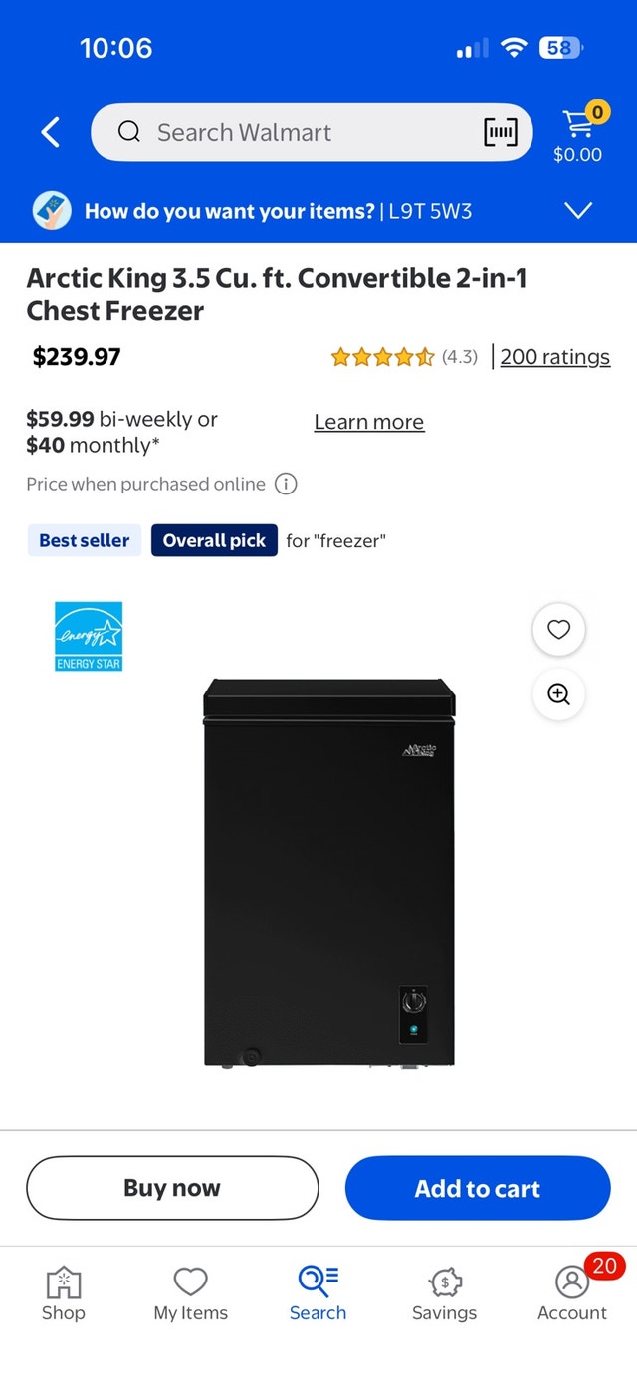Open the 200 ratings link
637x1381 pixels.
tap(555, 357)
